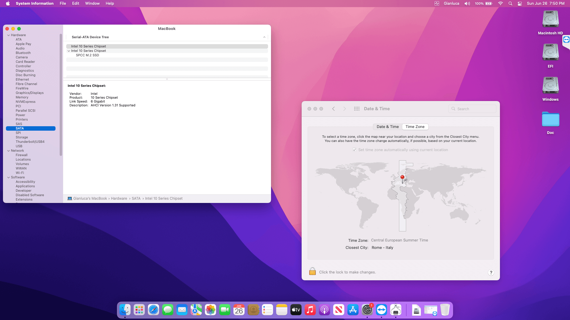Select Bluetooth in the sidebar
The image size is (570, 320).
[x=23, y=53]
